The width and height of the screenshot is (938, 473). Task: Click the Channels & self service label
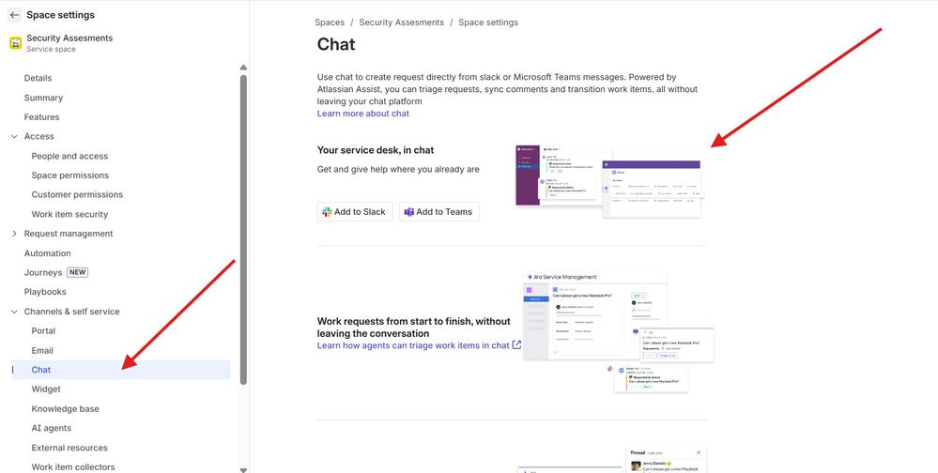pos(71,312)
